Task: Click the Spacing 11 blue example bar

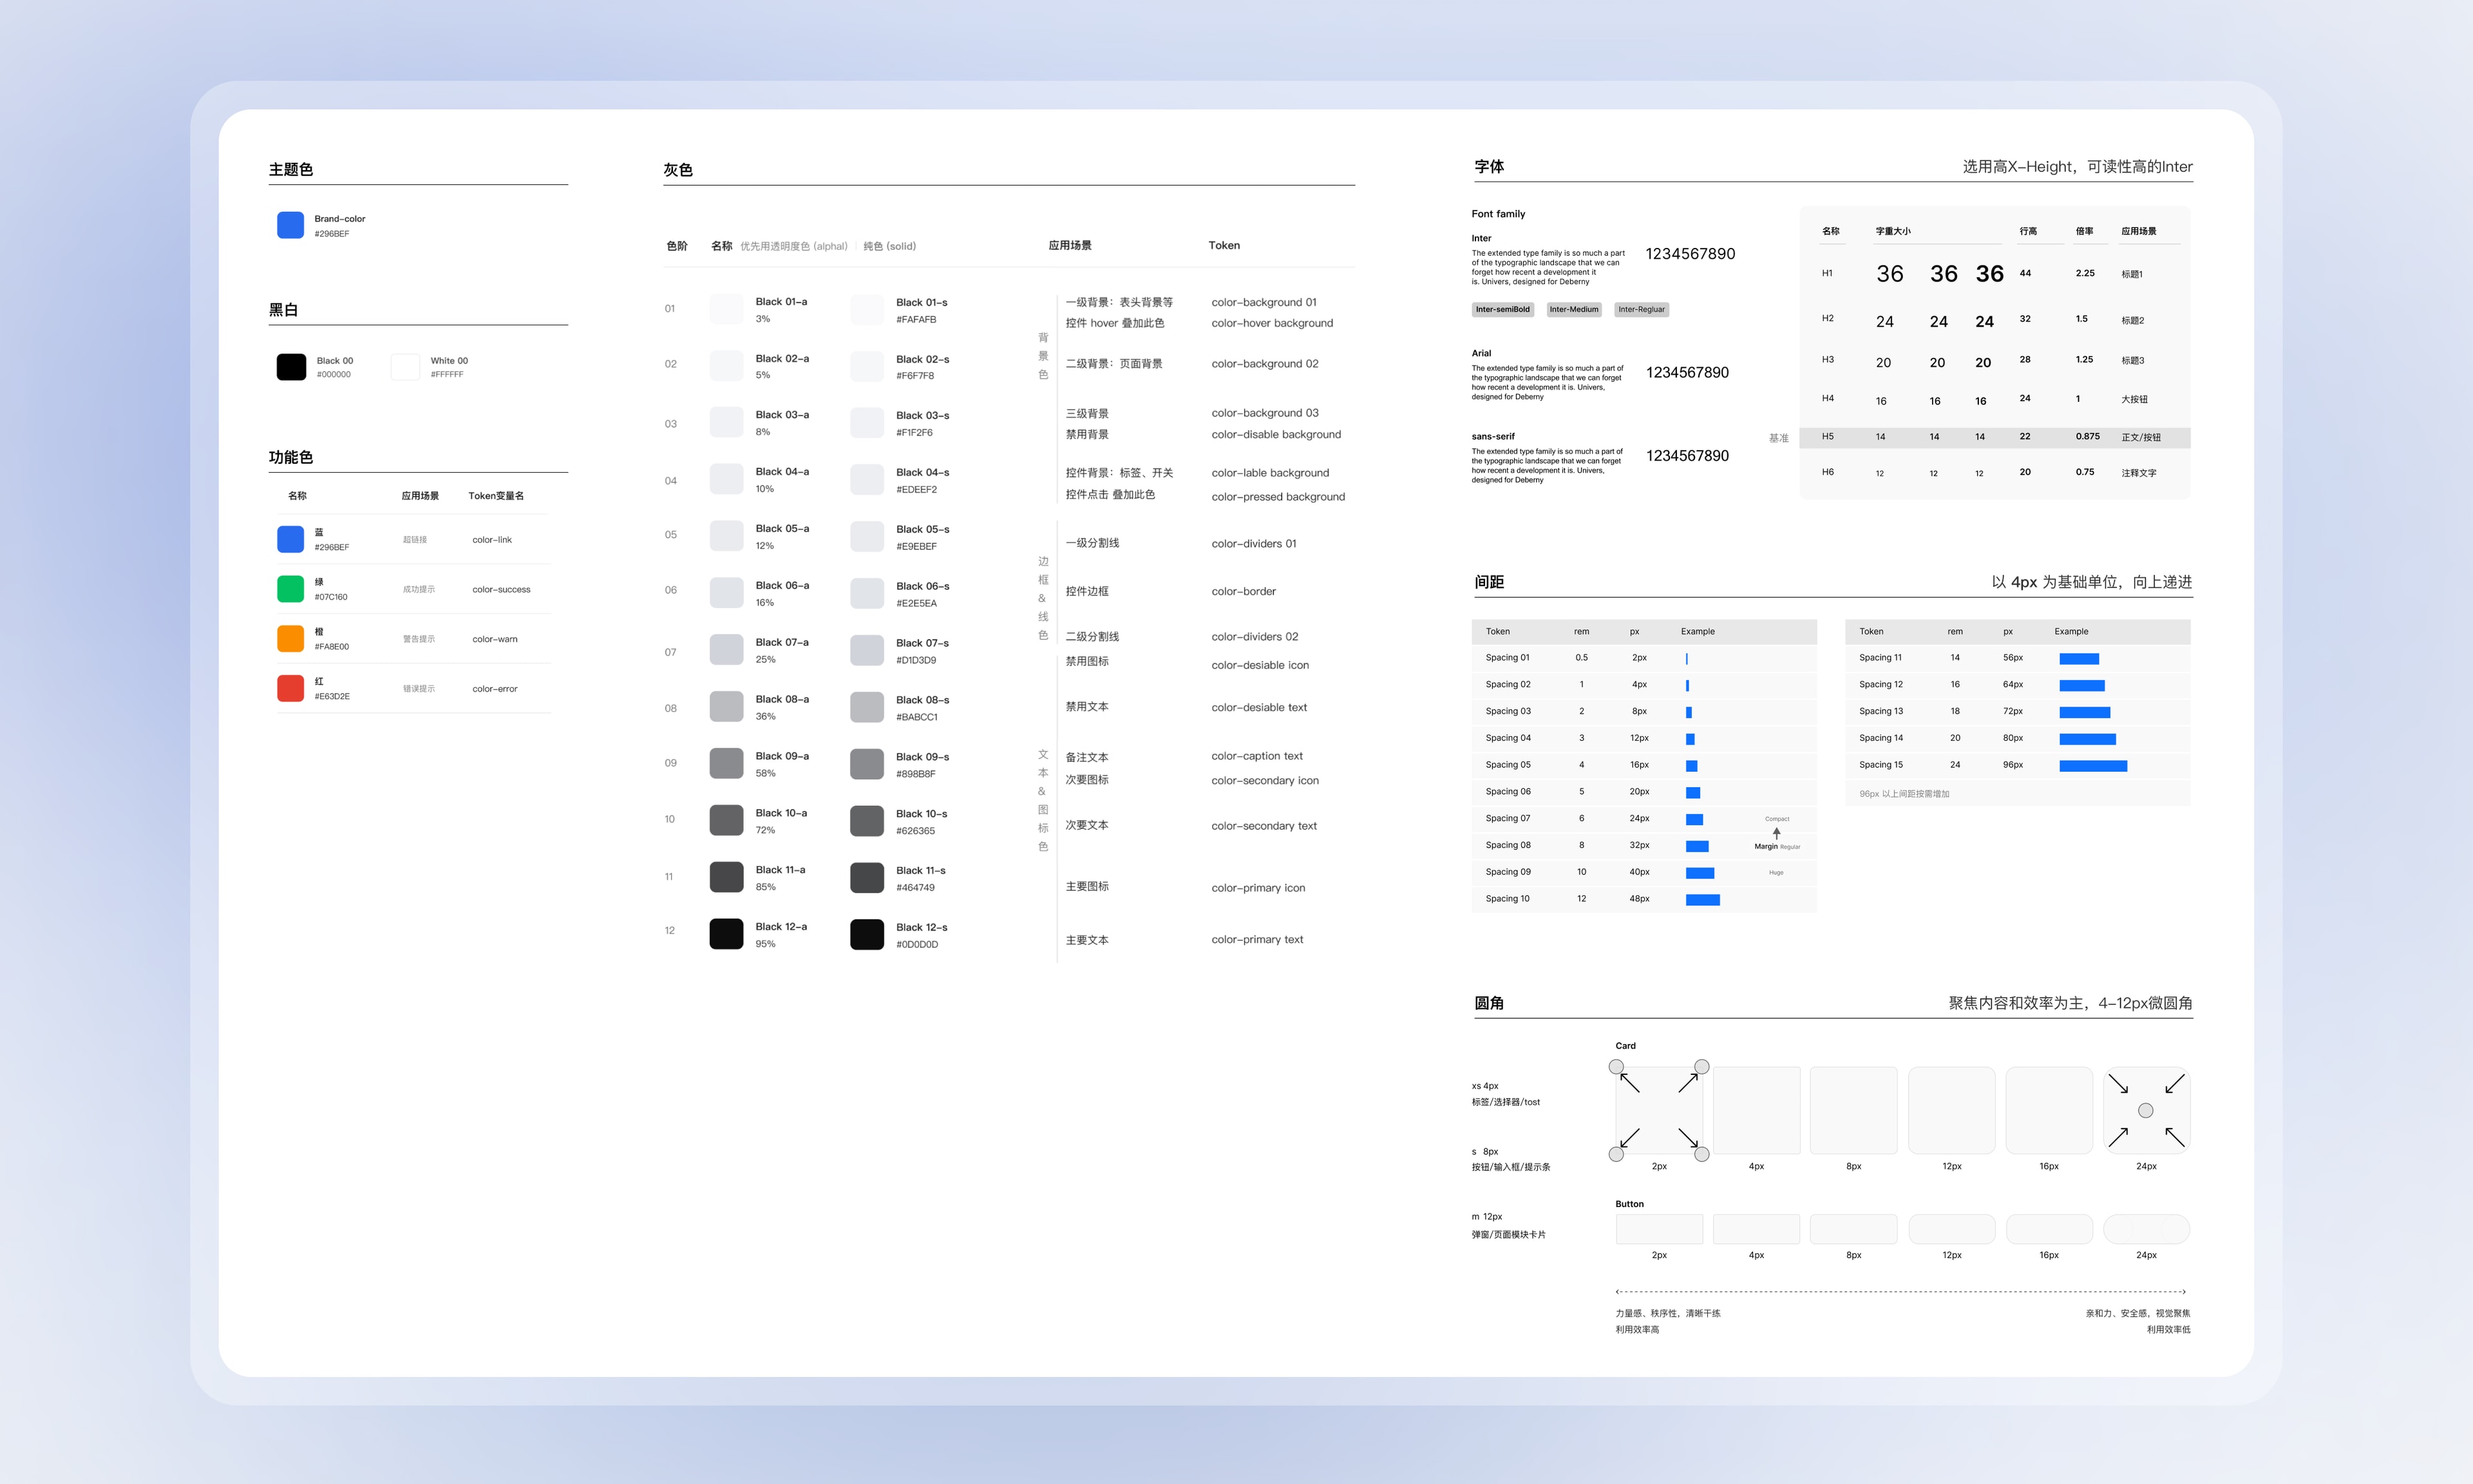Action: 2079,659
